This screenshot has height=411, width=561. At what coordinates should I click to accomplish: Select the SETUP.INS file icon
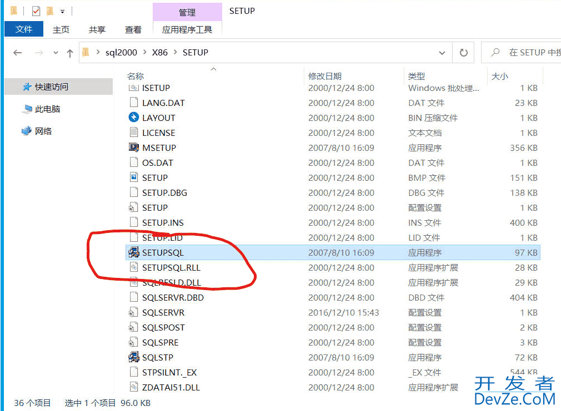133,222
